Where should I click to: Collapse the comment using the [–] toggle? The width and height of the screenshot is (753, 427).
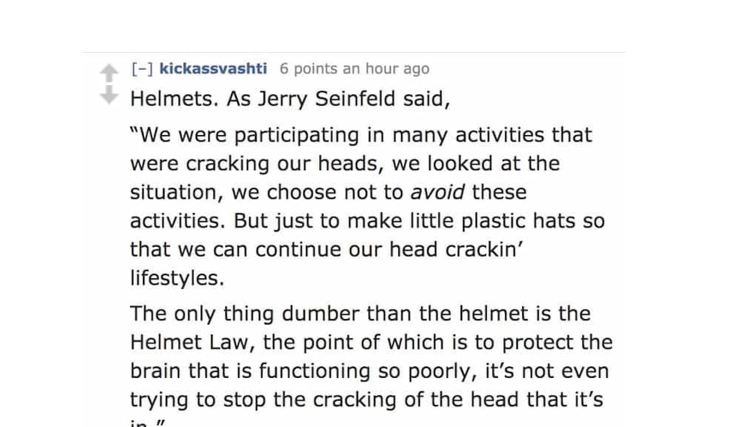tap(142, 69)
